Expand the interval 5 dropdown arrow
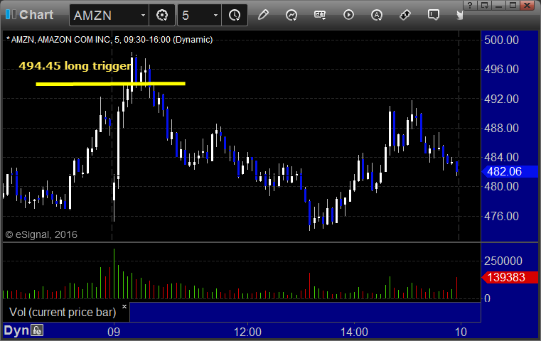 coord(215,15)
